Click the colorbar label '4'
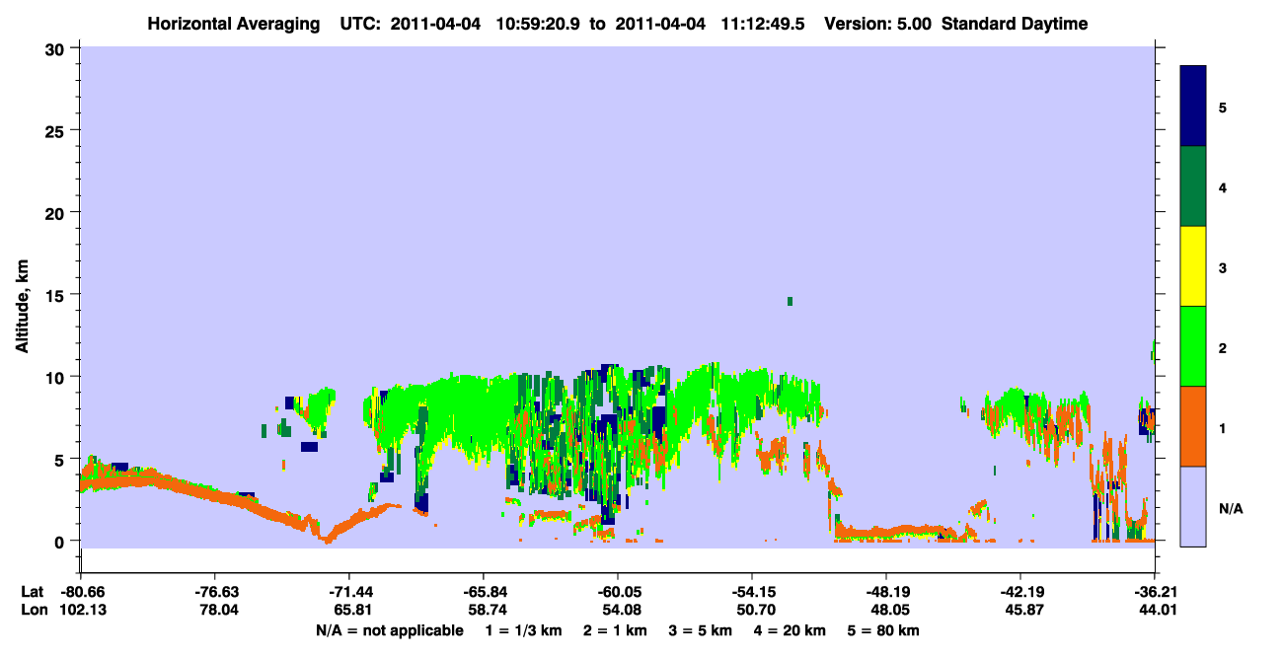Image resolution: width=1283 pixels, height=658 pixels. 1223,186
